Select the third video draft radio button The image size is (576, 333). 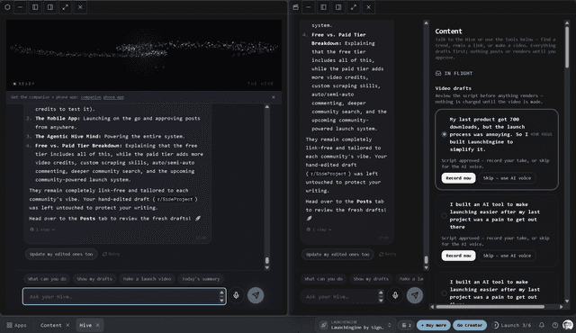(x=444, y=293)
